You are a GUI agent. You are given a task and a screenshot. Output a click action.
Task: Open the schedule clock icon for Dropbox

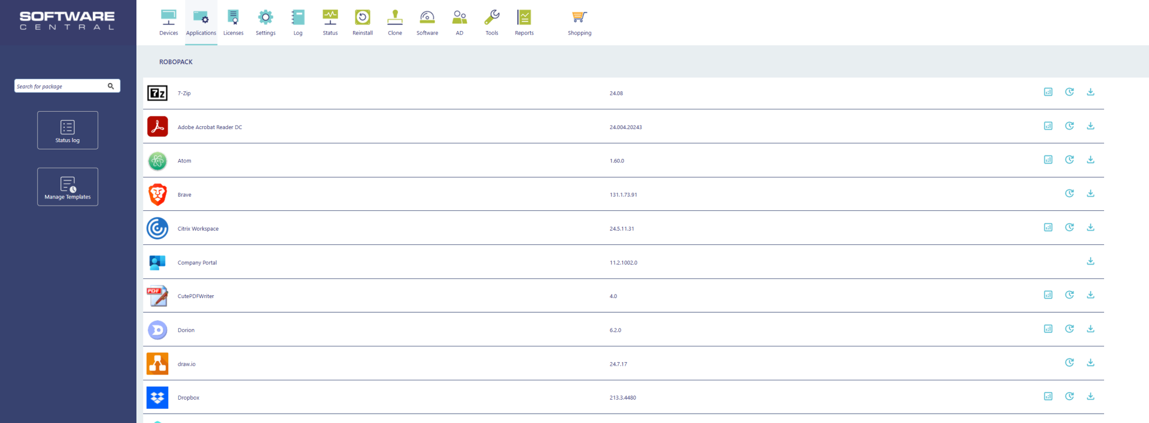(x=1069, y=397)
